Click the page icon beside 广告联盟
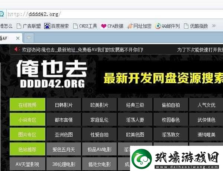The image size is (223, 171). click(x=19, y=26)
